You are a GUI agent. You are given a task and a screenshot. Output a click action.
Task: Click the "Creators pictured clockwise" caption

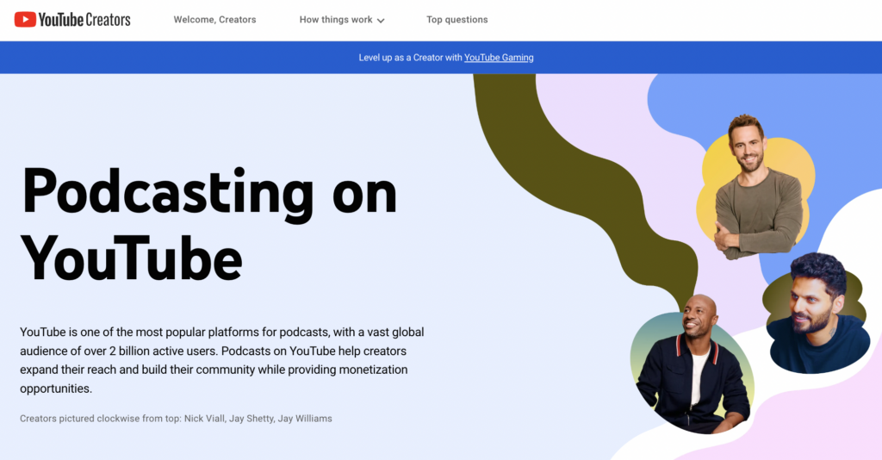click(176, 419)
